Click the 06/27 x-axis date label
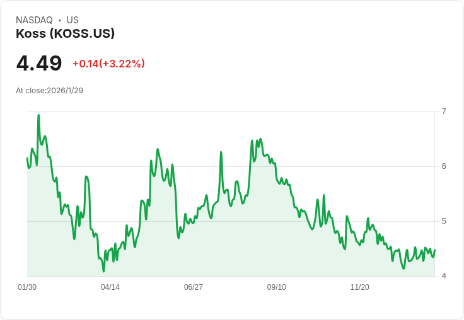Screen dimensions: 464x320 (194, 287)
